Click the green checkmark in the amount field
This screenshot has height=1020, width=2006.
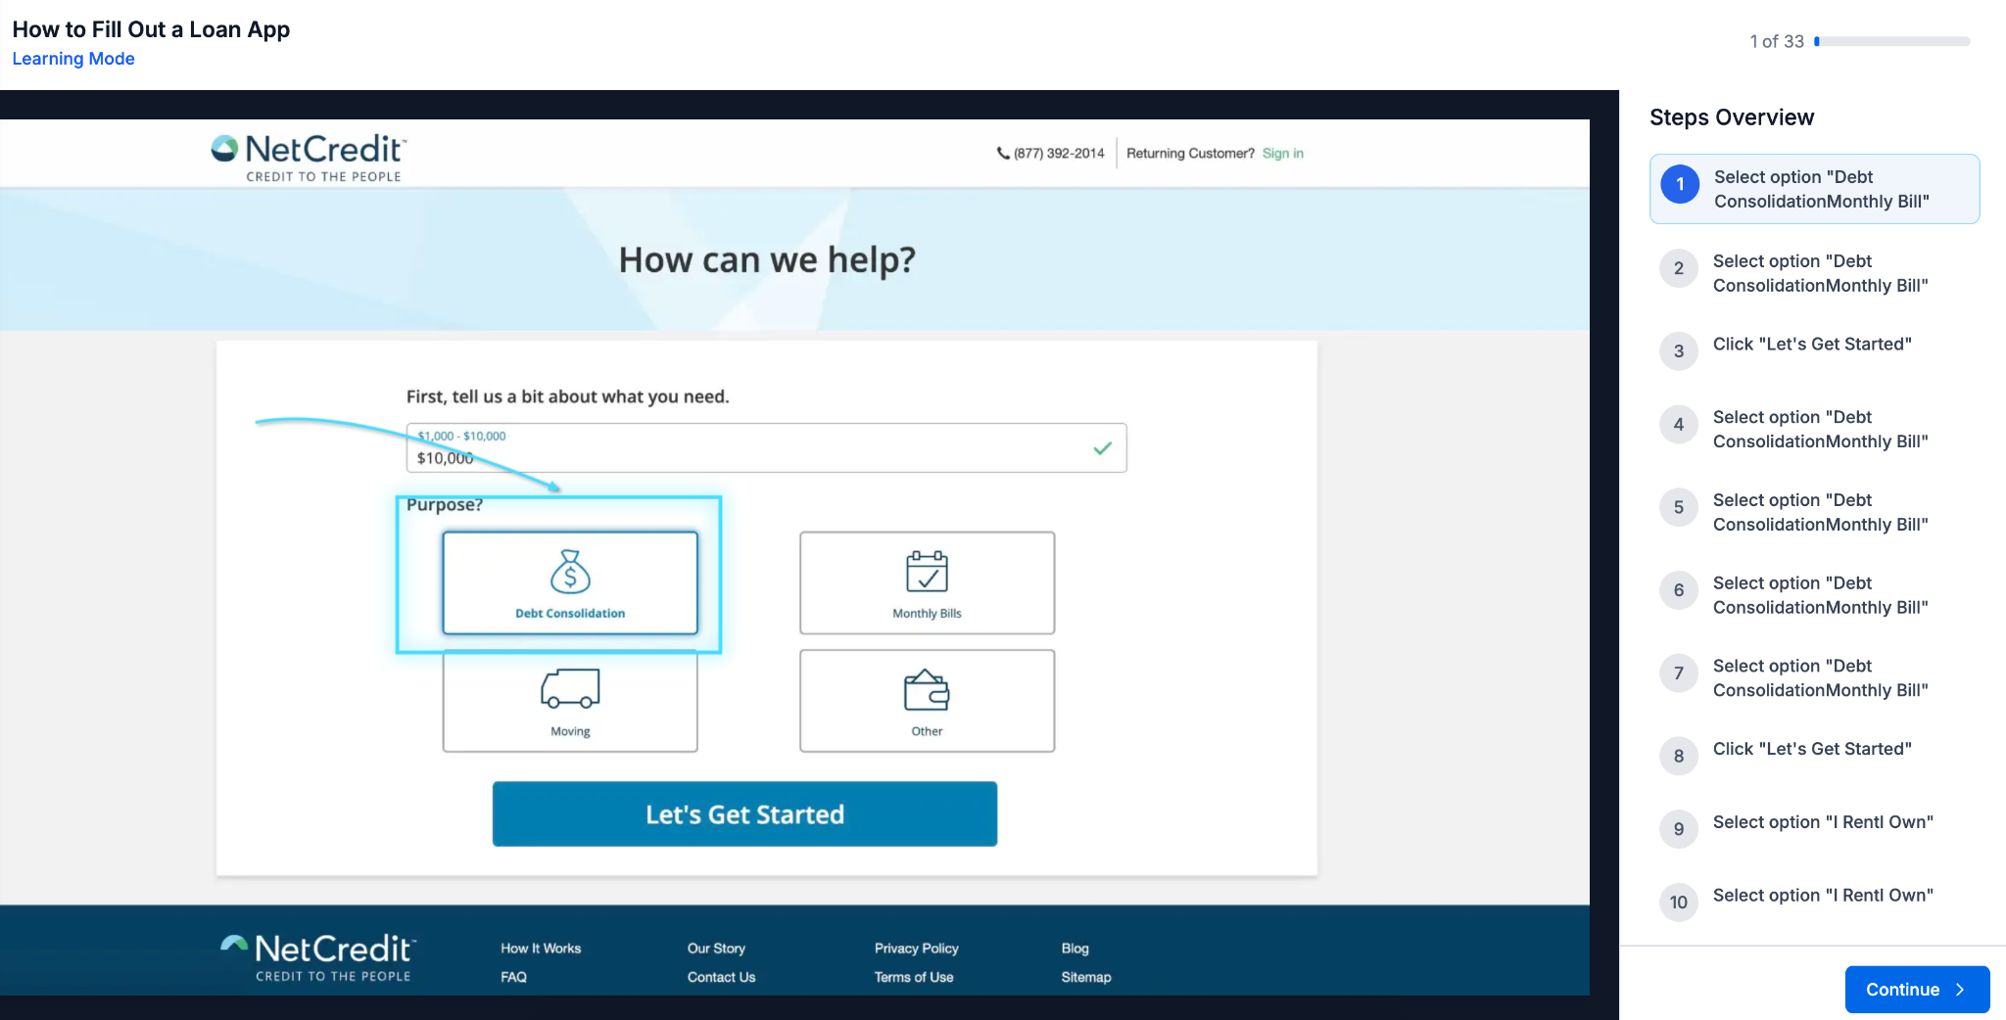click(x=1103, y=448)
